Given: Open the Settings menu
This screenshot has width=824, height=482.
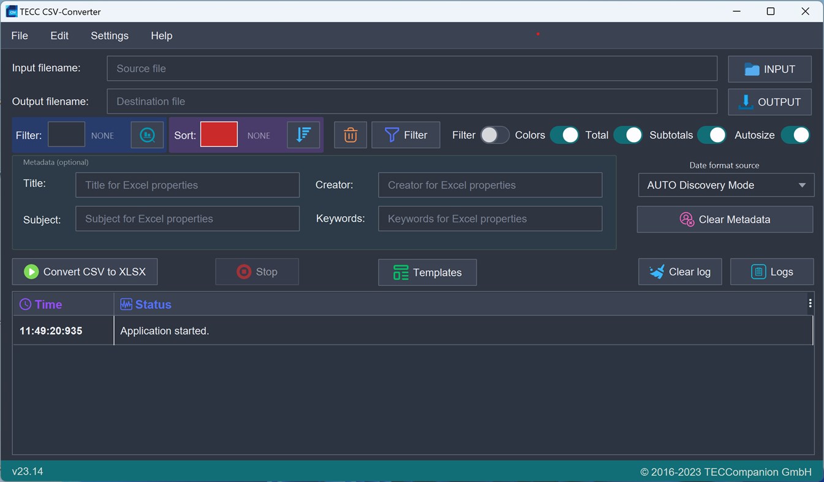Looking at the screenshot, I should [110, 36].
